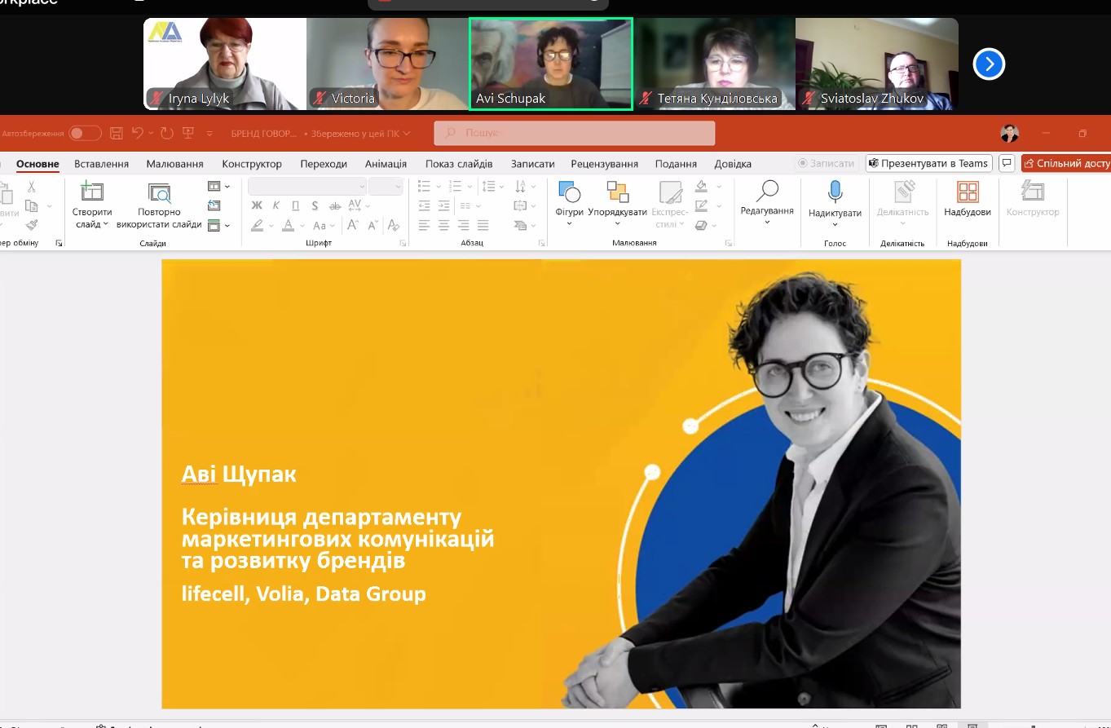This screenshot has height=728, width=1111.
Task: Click Презентувати в Teams button
Action: click(928, 163)
